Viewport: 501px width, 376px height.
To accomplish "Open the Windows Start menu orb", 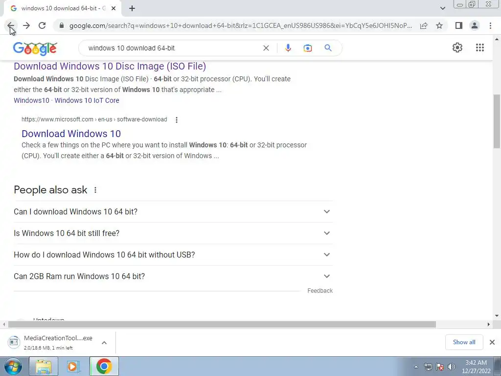I will point(13,366).
